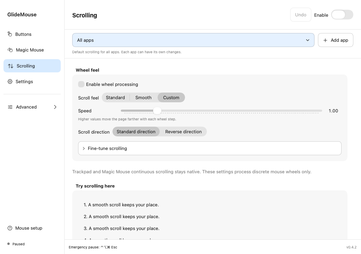Click the Try scrolling here heading
The height and width of the screenshot is (254, 361).
(95, 186)
